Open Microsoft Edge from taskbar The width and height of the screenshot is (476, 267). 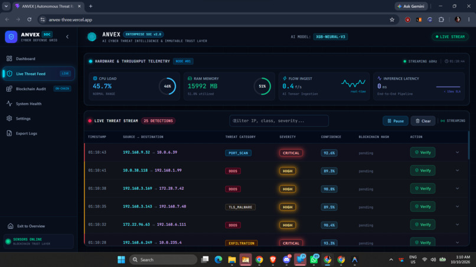(219, 260)
